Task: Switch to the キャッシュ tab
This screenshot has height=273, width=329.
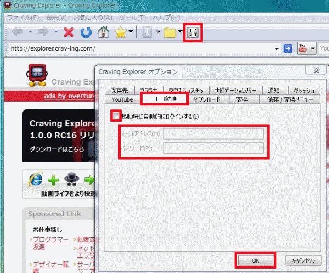Action: 304,91
